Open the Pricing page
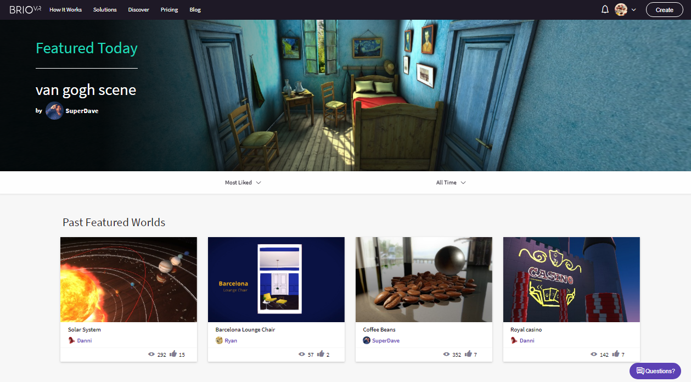Image resolution: width=691 pixels, height=382 pixels. 169,10
